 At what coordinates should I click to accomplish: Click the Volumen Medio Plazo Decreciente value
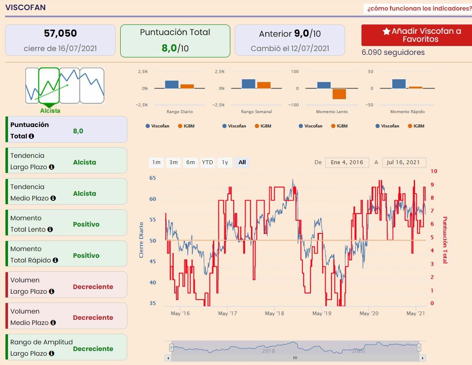click(93, 318)
